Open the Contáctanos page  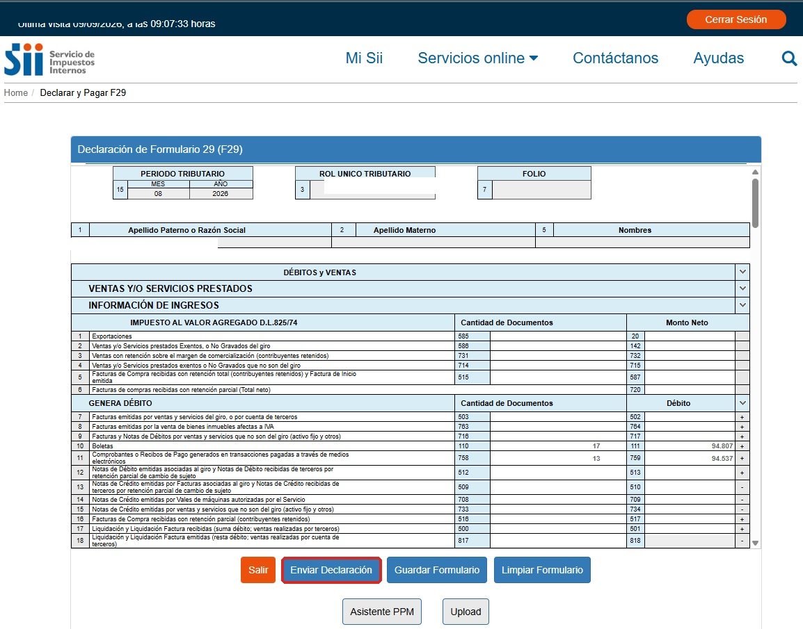click(616, 58)
